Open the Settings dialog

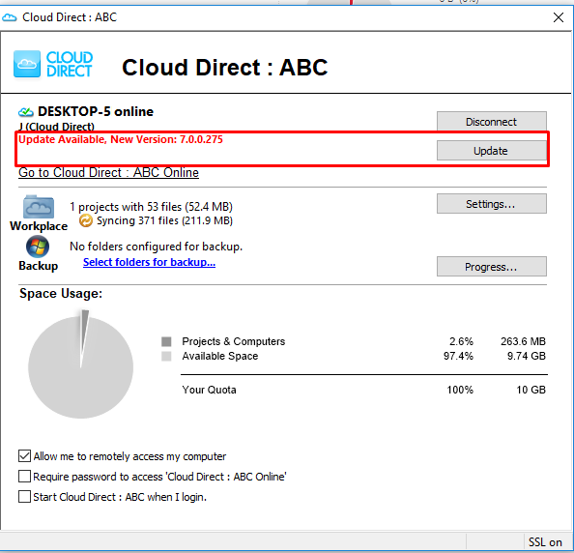click(492, 204)
